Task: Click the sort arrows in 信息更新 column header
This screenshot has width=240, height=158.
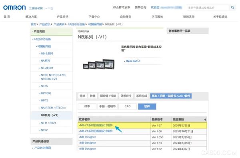Action: (205, 120)
